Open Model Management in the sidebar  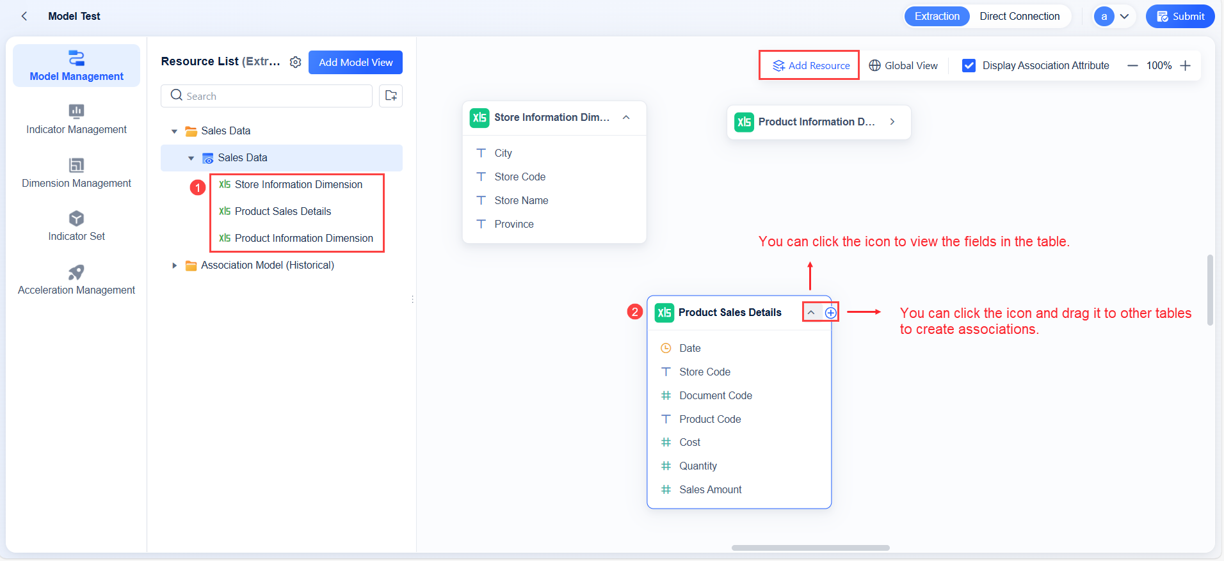click(x=76, y=66)
